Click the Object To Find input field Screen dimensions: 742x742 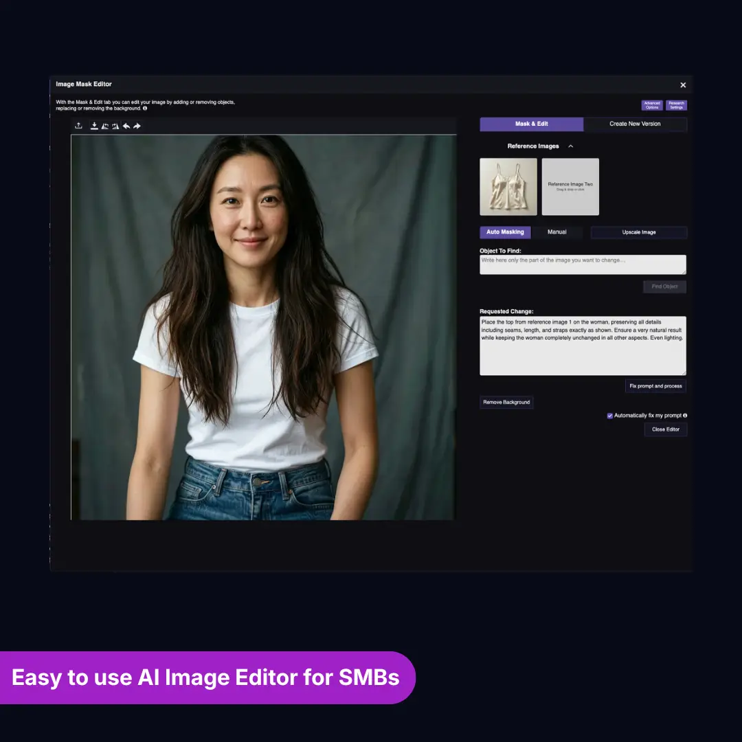[x=583, y=265]
